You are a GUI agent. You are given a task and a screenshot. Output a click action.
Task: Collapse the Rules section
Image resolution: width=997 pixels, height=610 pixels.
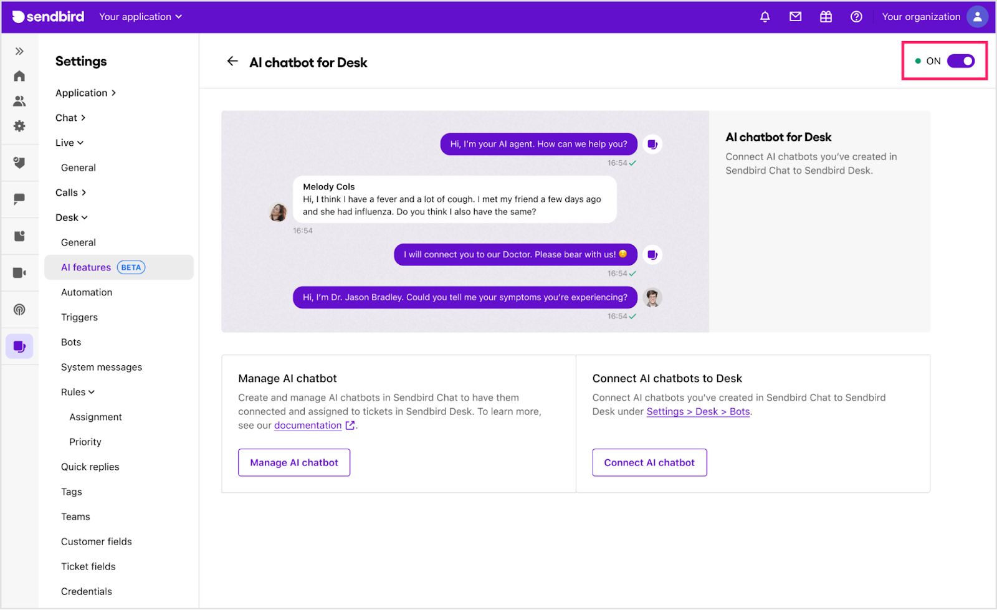pos(77,391)
